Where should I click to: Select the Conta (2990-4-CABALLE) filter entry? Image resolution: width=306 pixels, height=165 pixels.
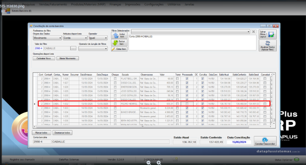(141, 36)
